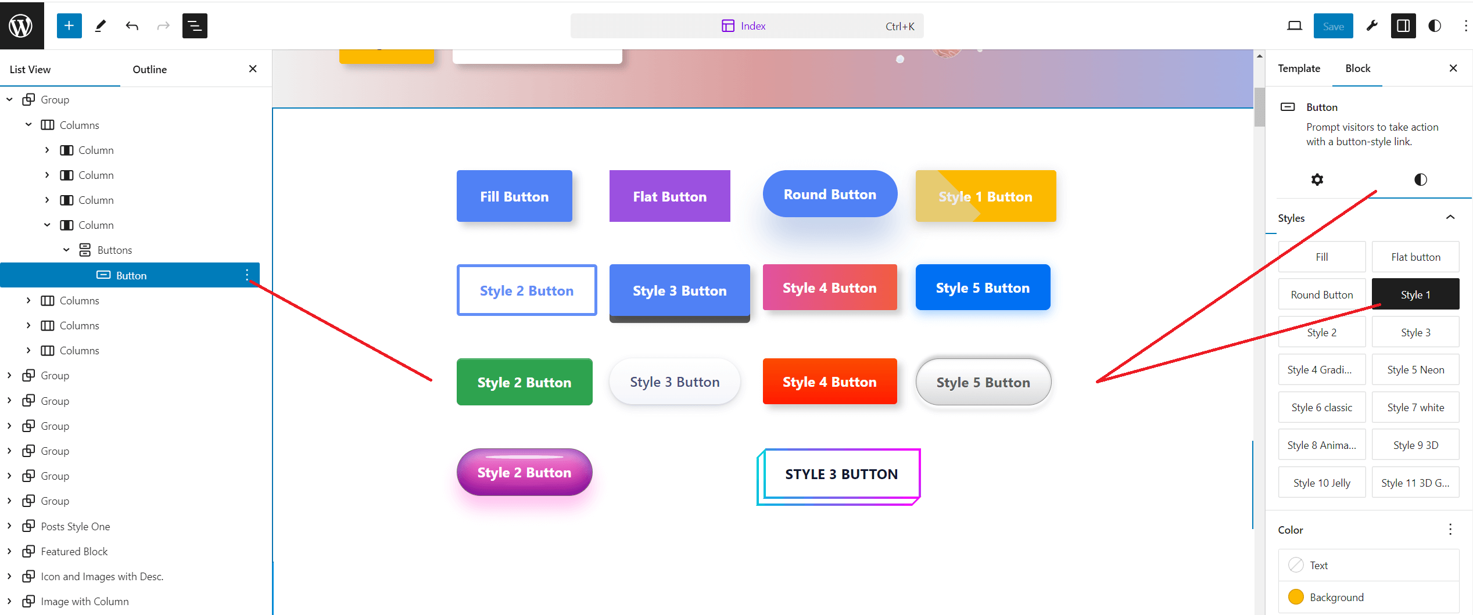
Task: Open the desktop View preview icon
Action: pos(1295,26)
